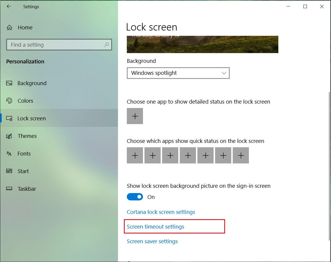Click the Fonts letter icon
The image size is (331, 262).
pyautogui.click(x=9, y=153)
